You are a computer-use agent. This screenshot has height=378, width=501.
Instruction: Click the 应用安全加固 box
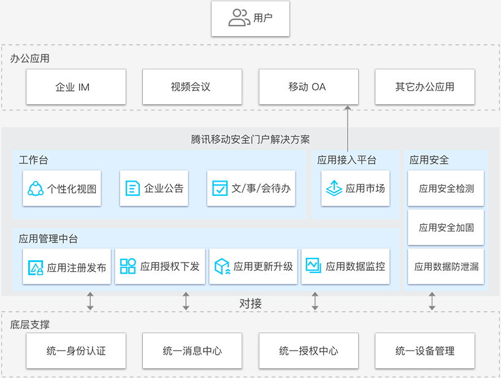[x=446, y=228]
